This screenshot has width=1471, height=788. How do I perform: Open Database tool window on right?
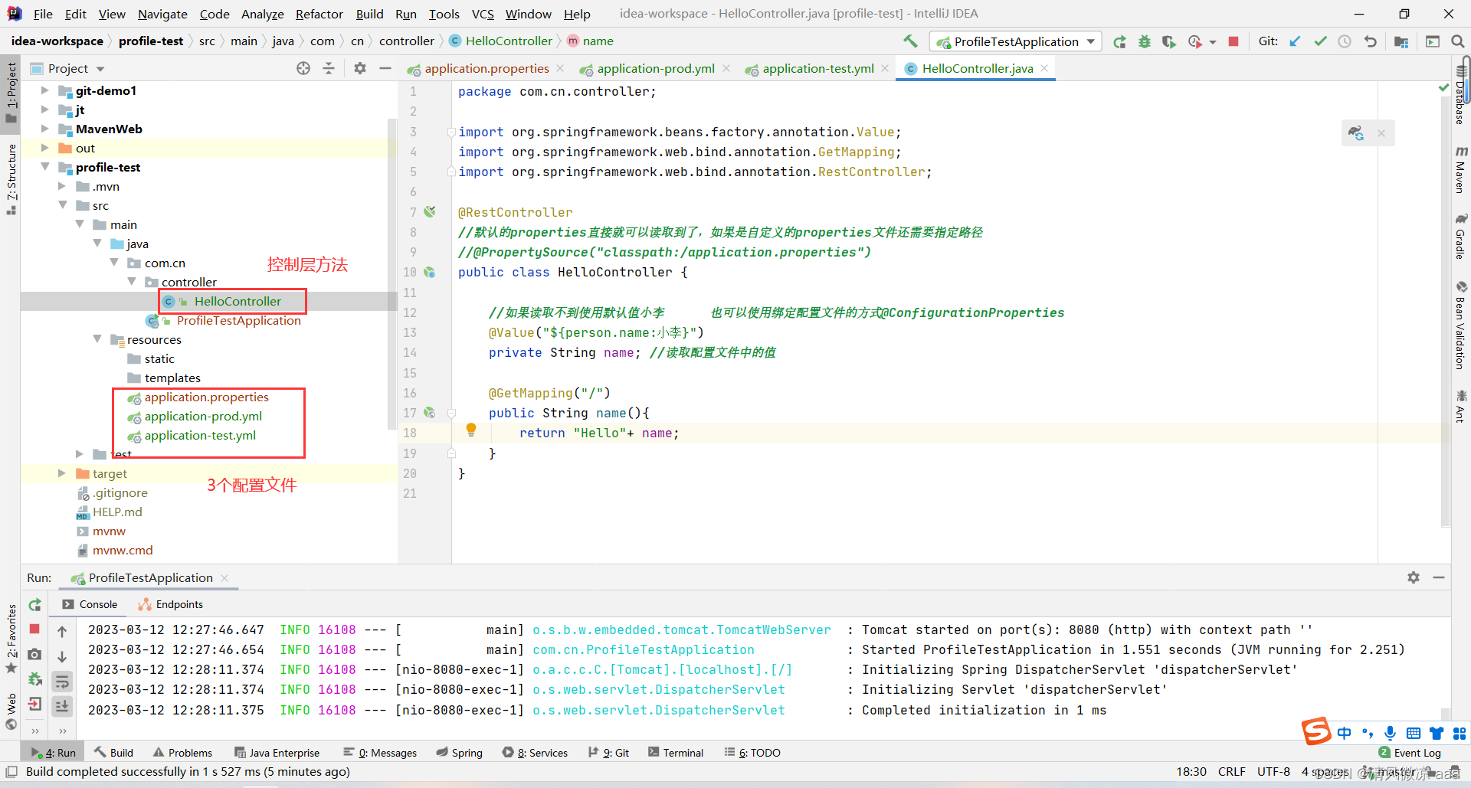[1460, 93]
